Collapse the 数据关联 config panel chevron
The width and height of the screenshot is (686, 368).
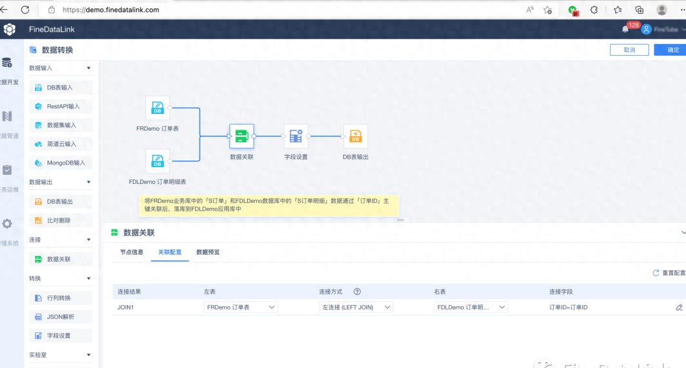[683, 233]
